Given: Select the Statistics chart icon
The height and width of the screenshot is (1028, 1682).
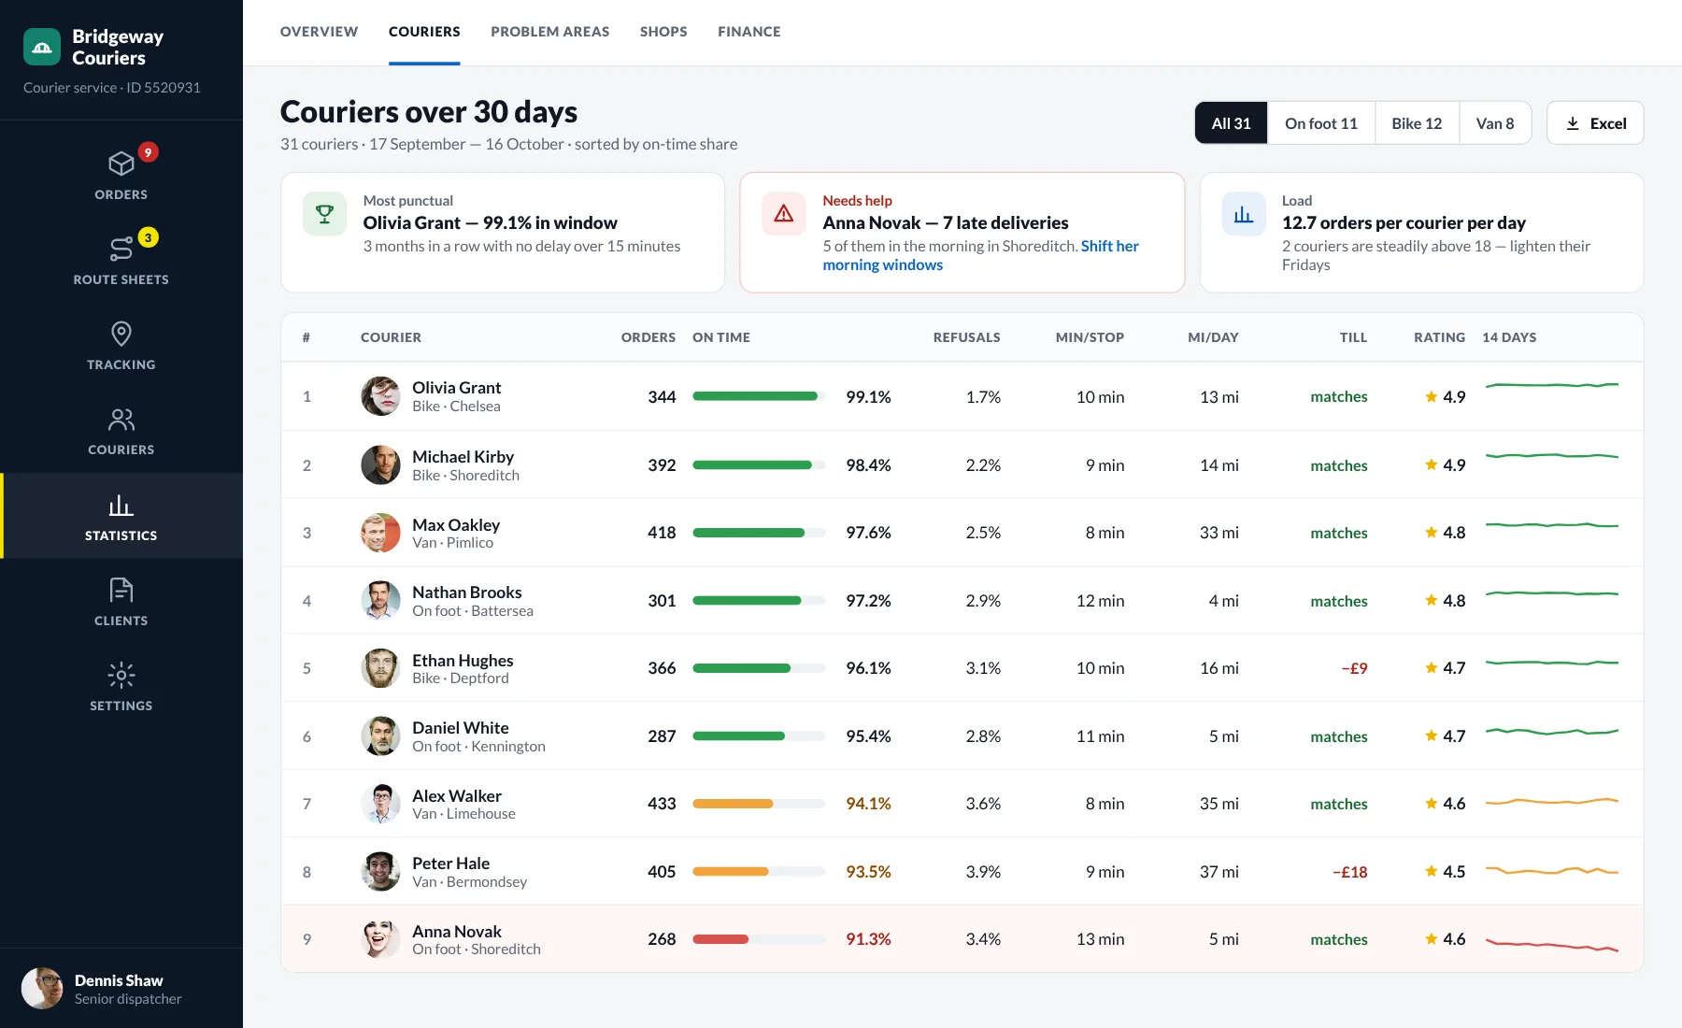Looking at the screenshot, I should tap(121, 506).
